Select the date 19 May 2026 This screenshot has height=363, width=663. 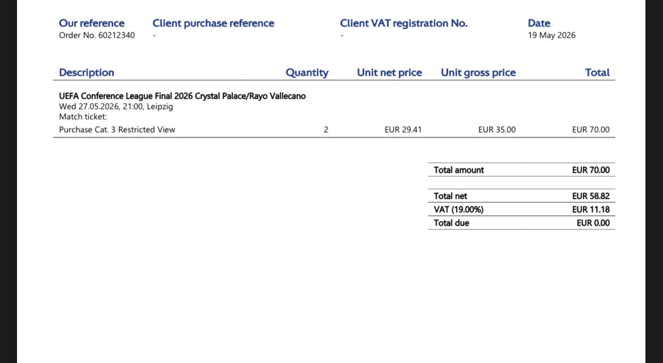point(551,36)
